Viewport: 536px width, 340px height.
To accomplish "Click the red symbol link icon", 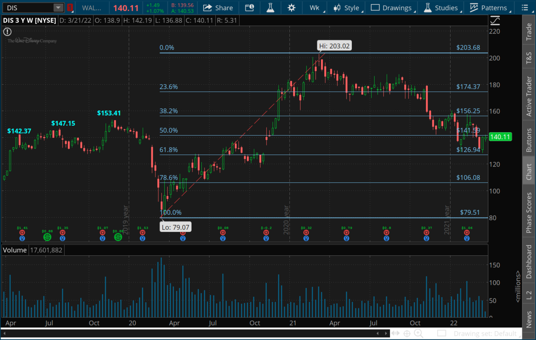I will (x=70, y=8).
